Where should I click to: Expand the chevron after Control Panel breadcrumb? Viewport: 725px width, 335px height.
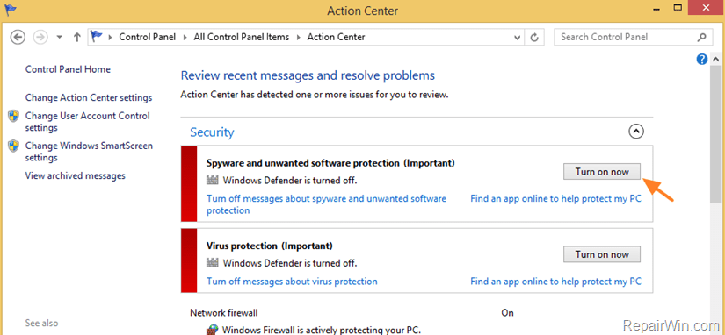185,38
